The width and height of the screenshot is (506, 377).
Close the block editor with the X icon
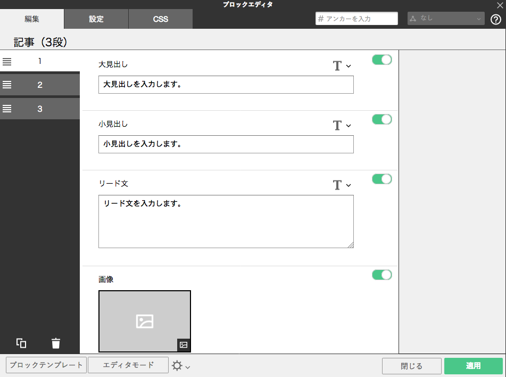(x=500, y=5)
